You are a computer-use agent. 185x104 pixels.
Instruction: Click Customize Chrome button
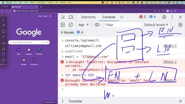pos(49,102)
